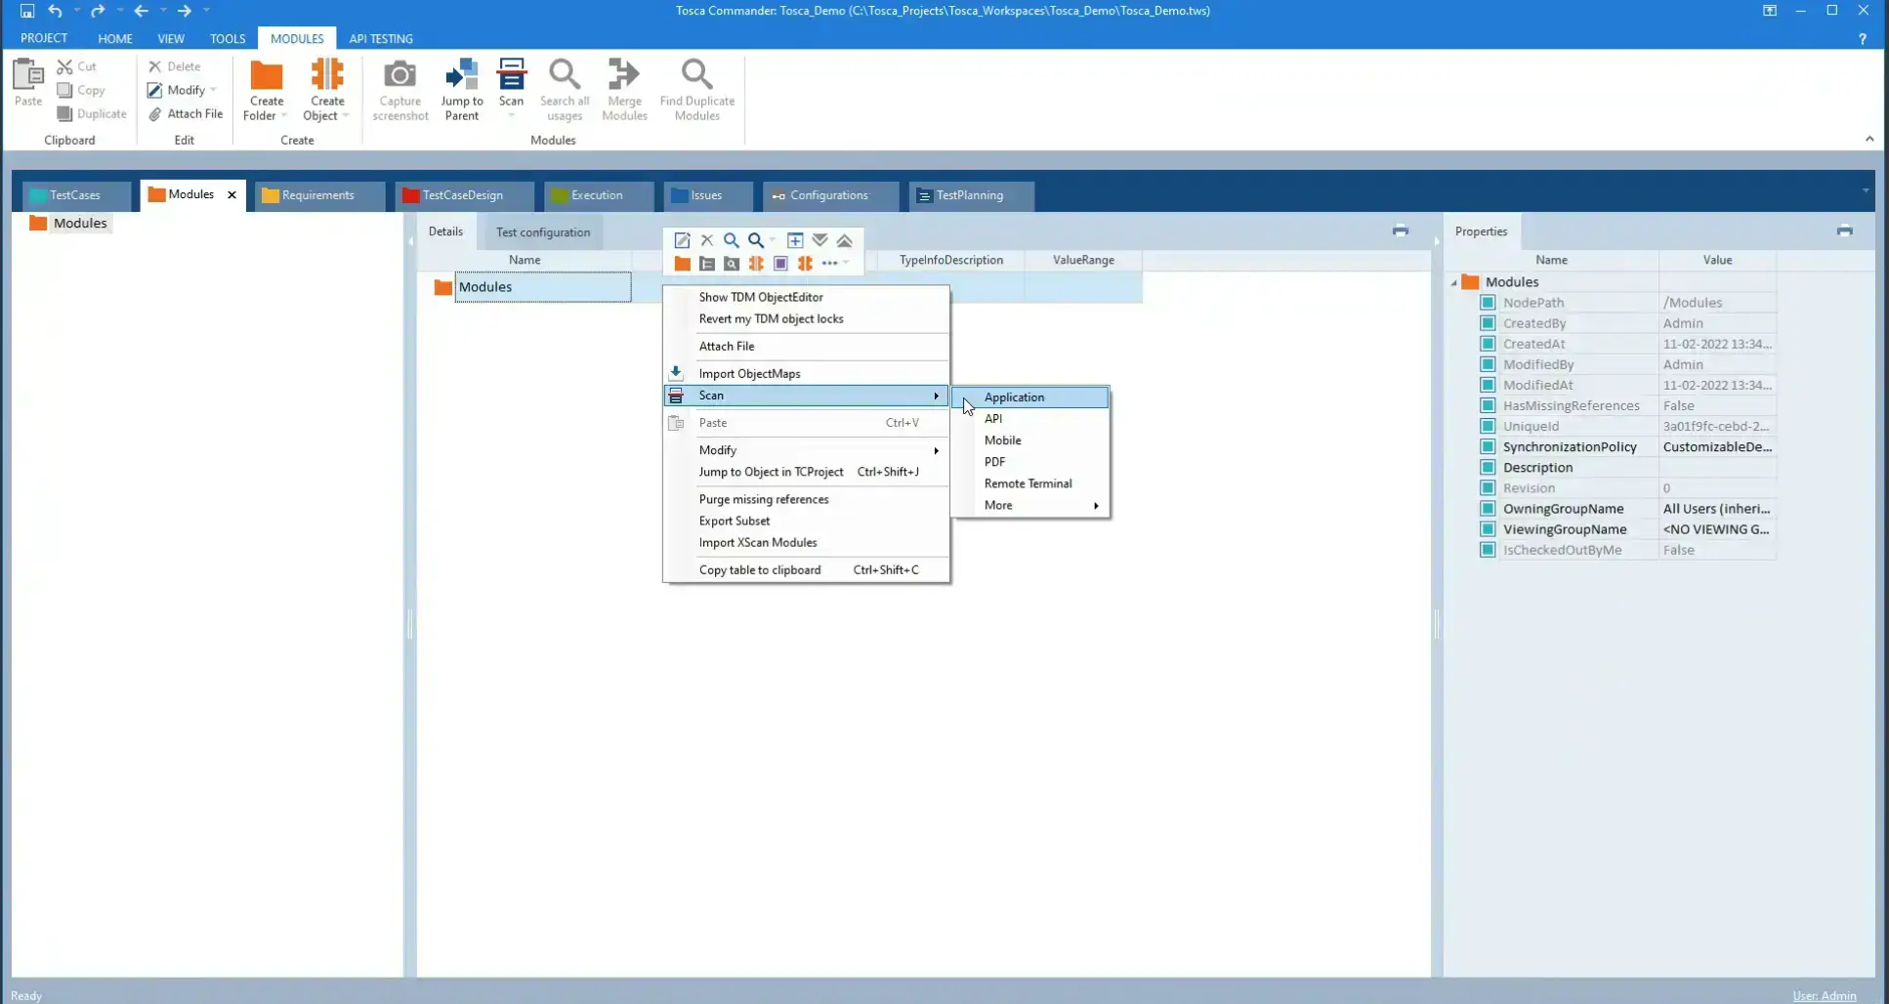Open the Test configuration tab
The height and width of the screenshot is (1004, 1889).
pyautogui.click(x=542, y=232)
